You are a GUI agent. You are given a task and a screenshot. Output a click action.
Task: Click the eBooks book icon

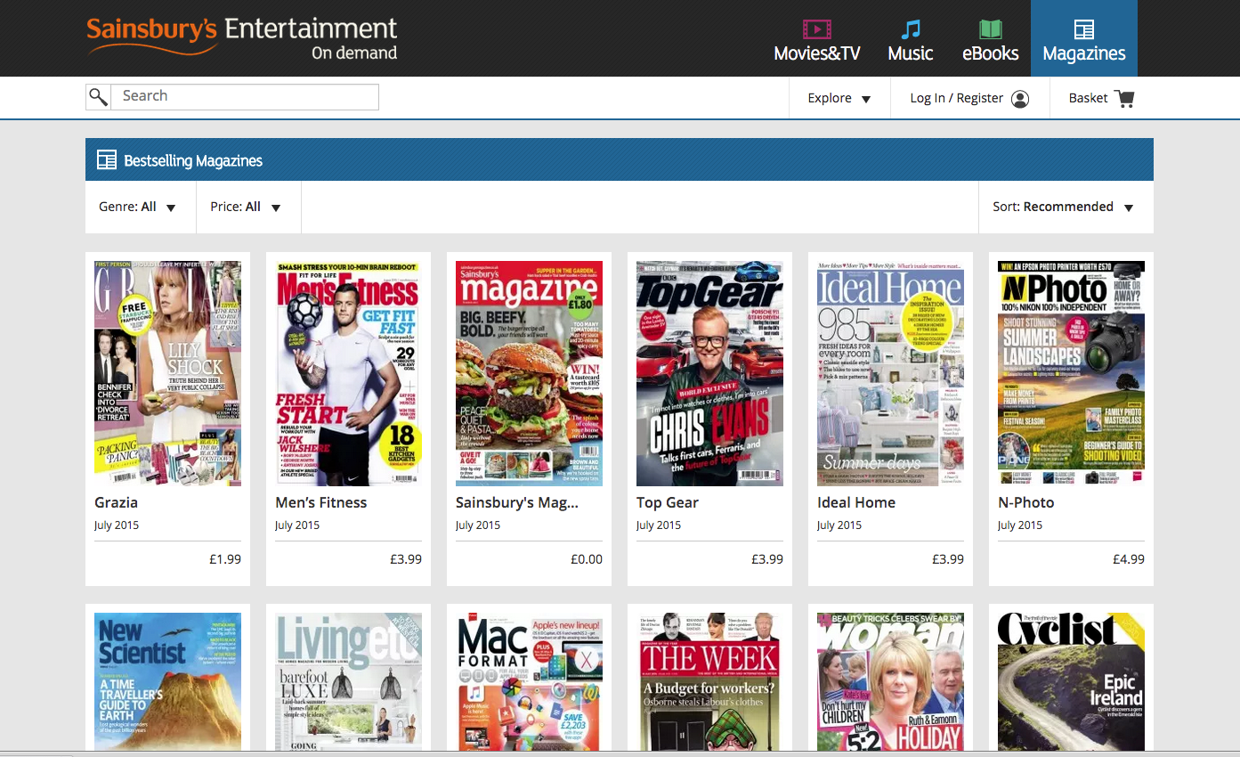[x=990, y=29]
